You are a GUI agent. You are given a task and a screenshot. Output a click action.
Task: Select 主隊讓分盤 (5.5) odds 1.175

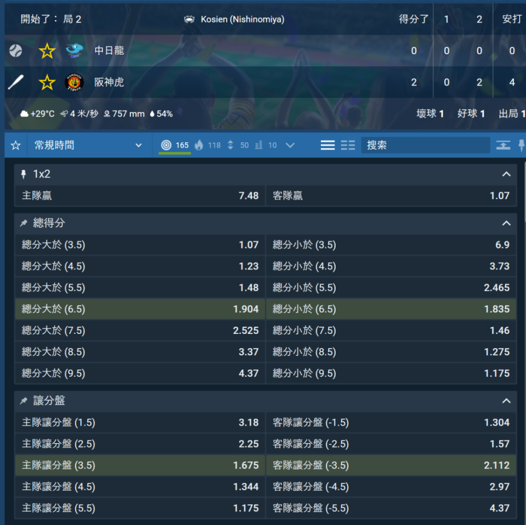(140, 508)
